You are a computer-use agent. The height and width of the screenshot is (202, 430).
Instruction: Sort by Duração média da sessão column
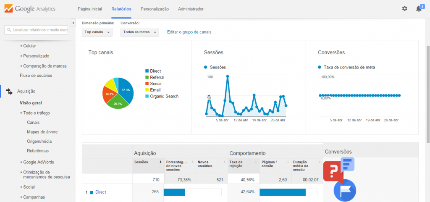pyautogui.click(x=307, y=166)
